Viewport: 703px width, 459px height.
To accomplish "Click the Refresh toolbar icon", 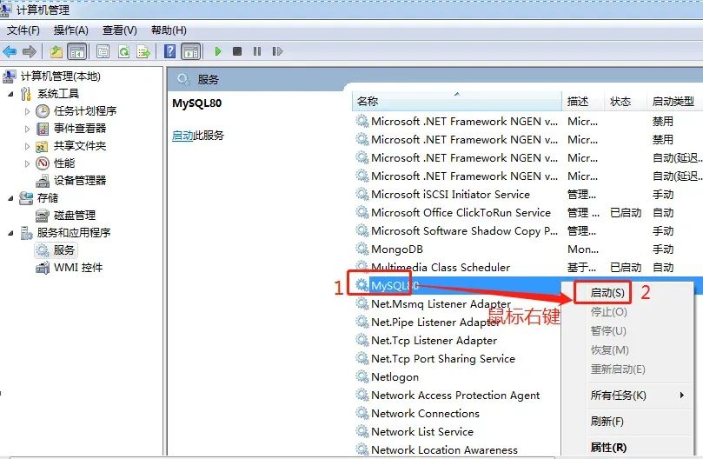I will click(123, 51).
